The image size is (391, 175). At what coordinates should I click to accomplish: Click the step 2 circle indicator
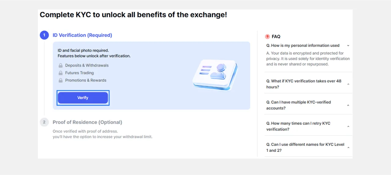point(44,122)
